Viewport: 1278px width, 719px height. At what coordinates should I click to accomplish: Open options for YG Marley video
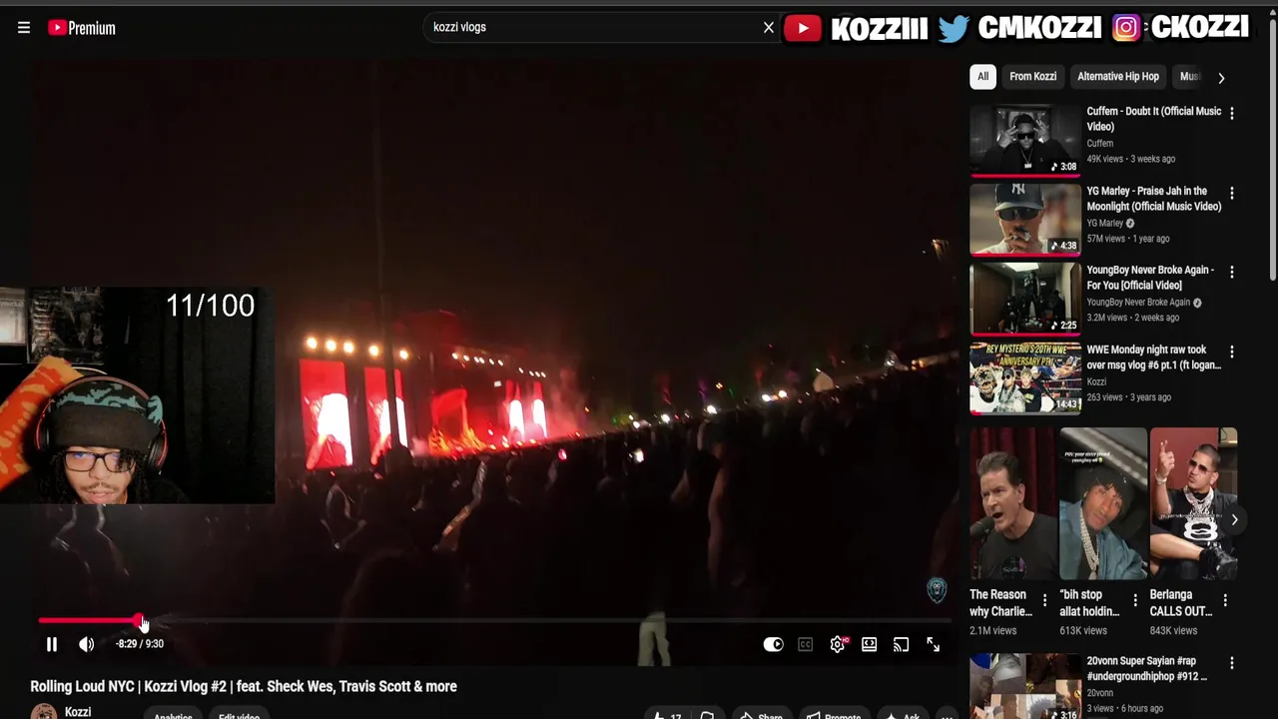(1232, 193)
